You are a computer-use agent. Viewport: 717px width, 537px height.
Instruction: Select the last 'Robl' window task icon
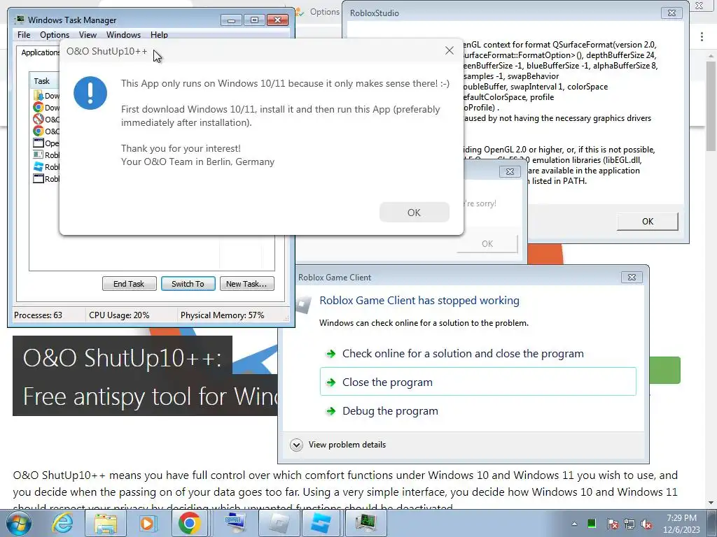click(39, 178)
